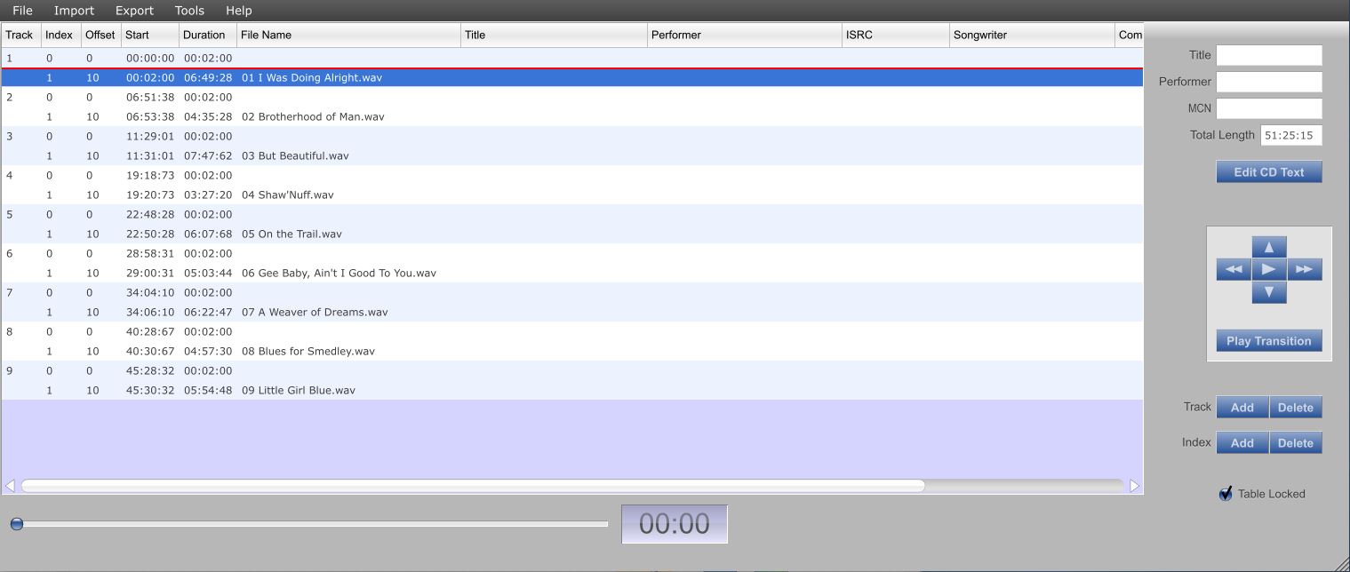Click the Track Delete button

tap(1295, 407)
